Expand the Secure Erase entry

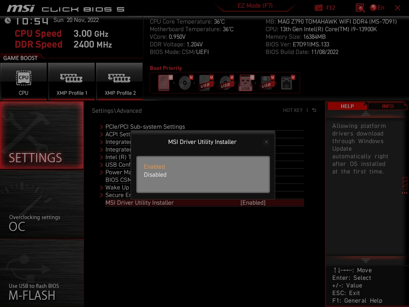pyautogui.click(x=118, y=195)
